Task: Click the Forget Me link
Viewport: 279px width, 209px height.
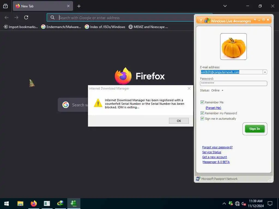Action: (x=213, y=108)
